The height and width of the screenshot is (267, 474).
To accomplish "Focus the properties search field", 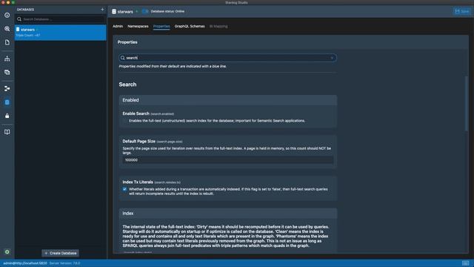I will point(227,58).
